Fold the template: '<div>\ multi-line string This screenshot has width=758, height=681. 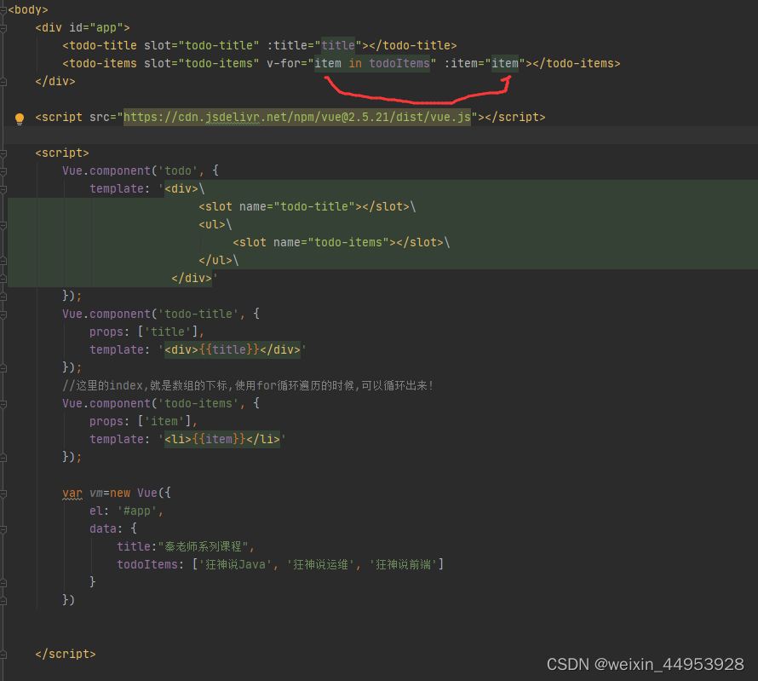coord(3,189)
